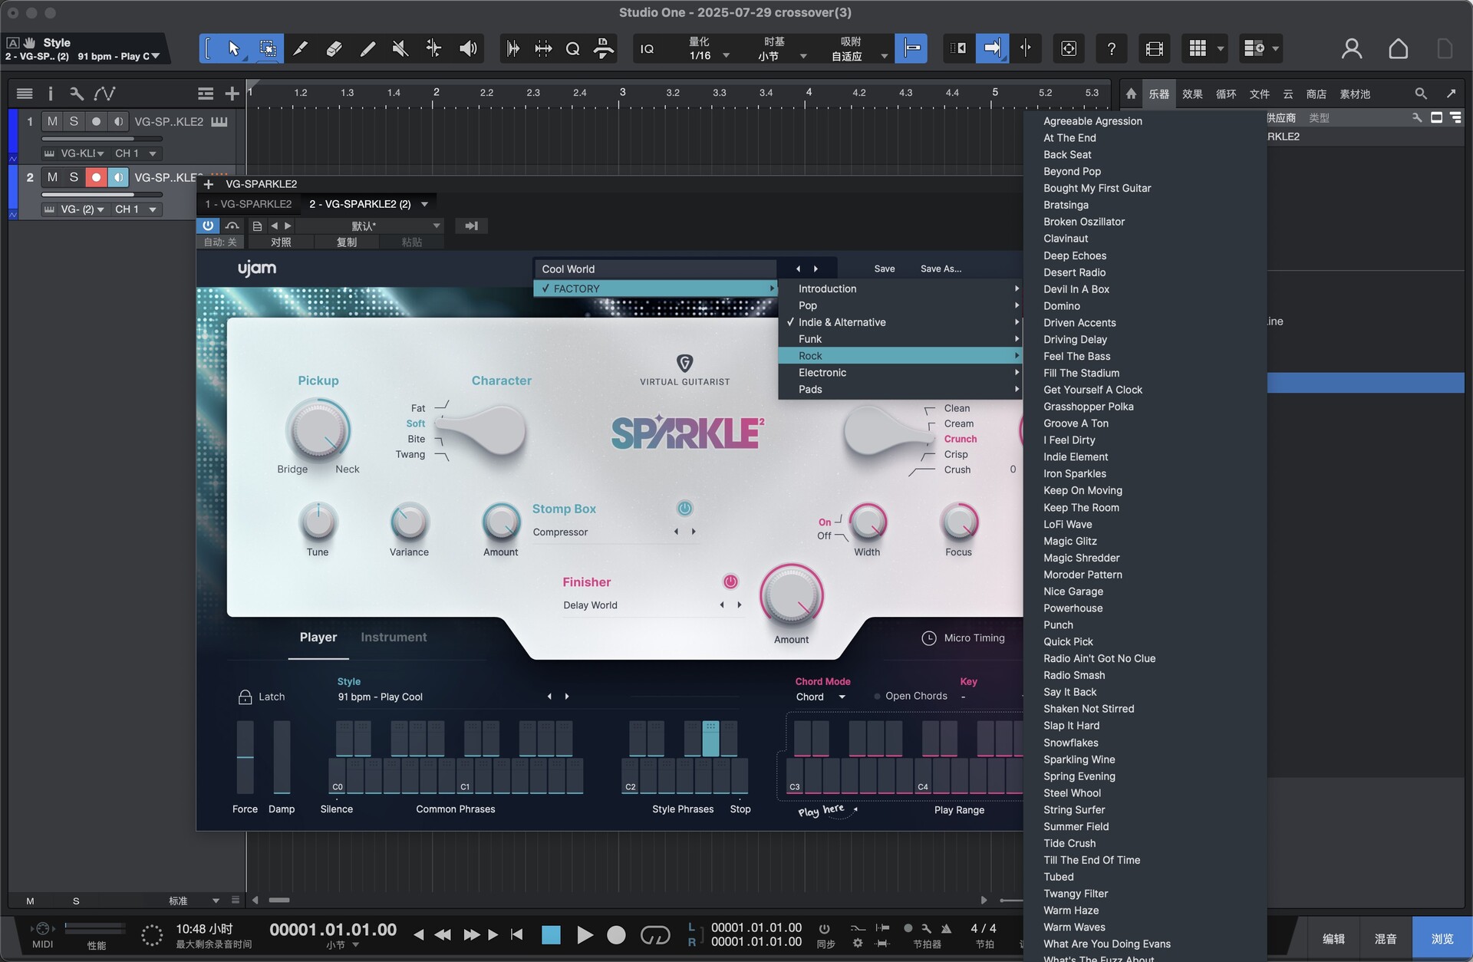The height and width of the screenshot is (962, 1473).
Task: Open the Electronic preset category
Action: point(901,373)
